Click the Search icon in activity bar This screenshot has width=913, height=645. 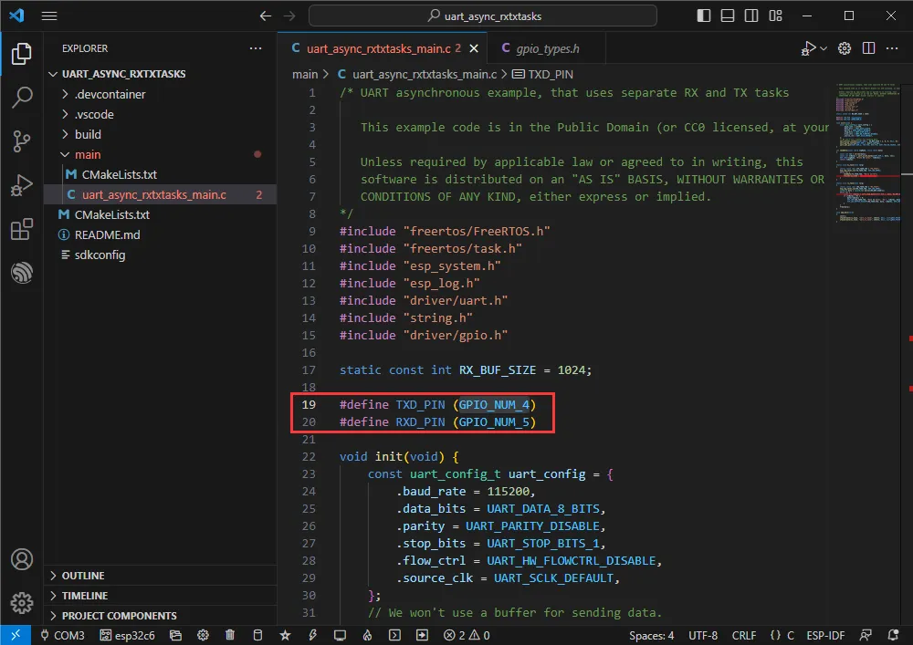22,97
